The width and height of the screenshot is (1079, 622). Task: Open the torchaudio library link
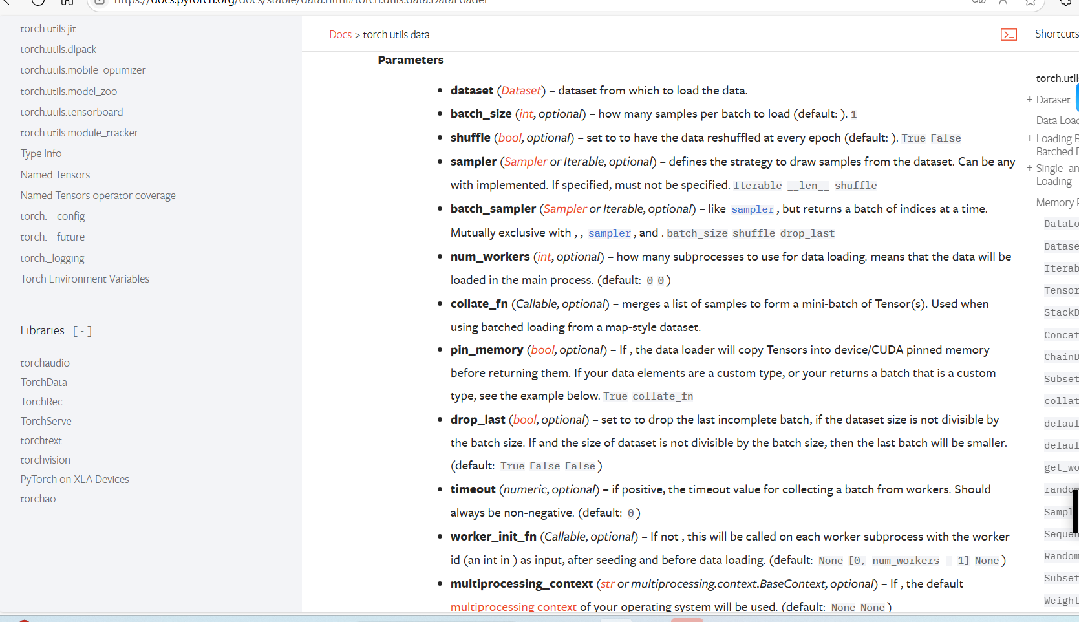coord(45,363)
